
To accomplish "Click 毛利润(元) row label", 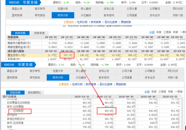I will 14,59.
